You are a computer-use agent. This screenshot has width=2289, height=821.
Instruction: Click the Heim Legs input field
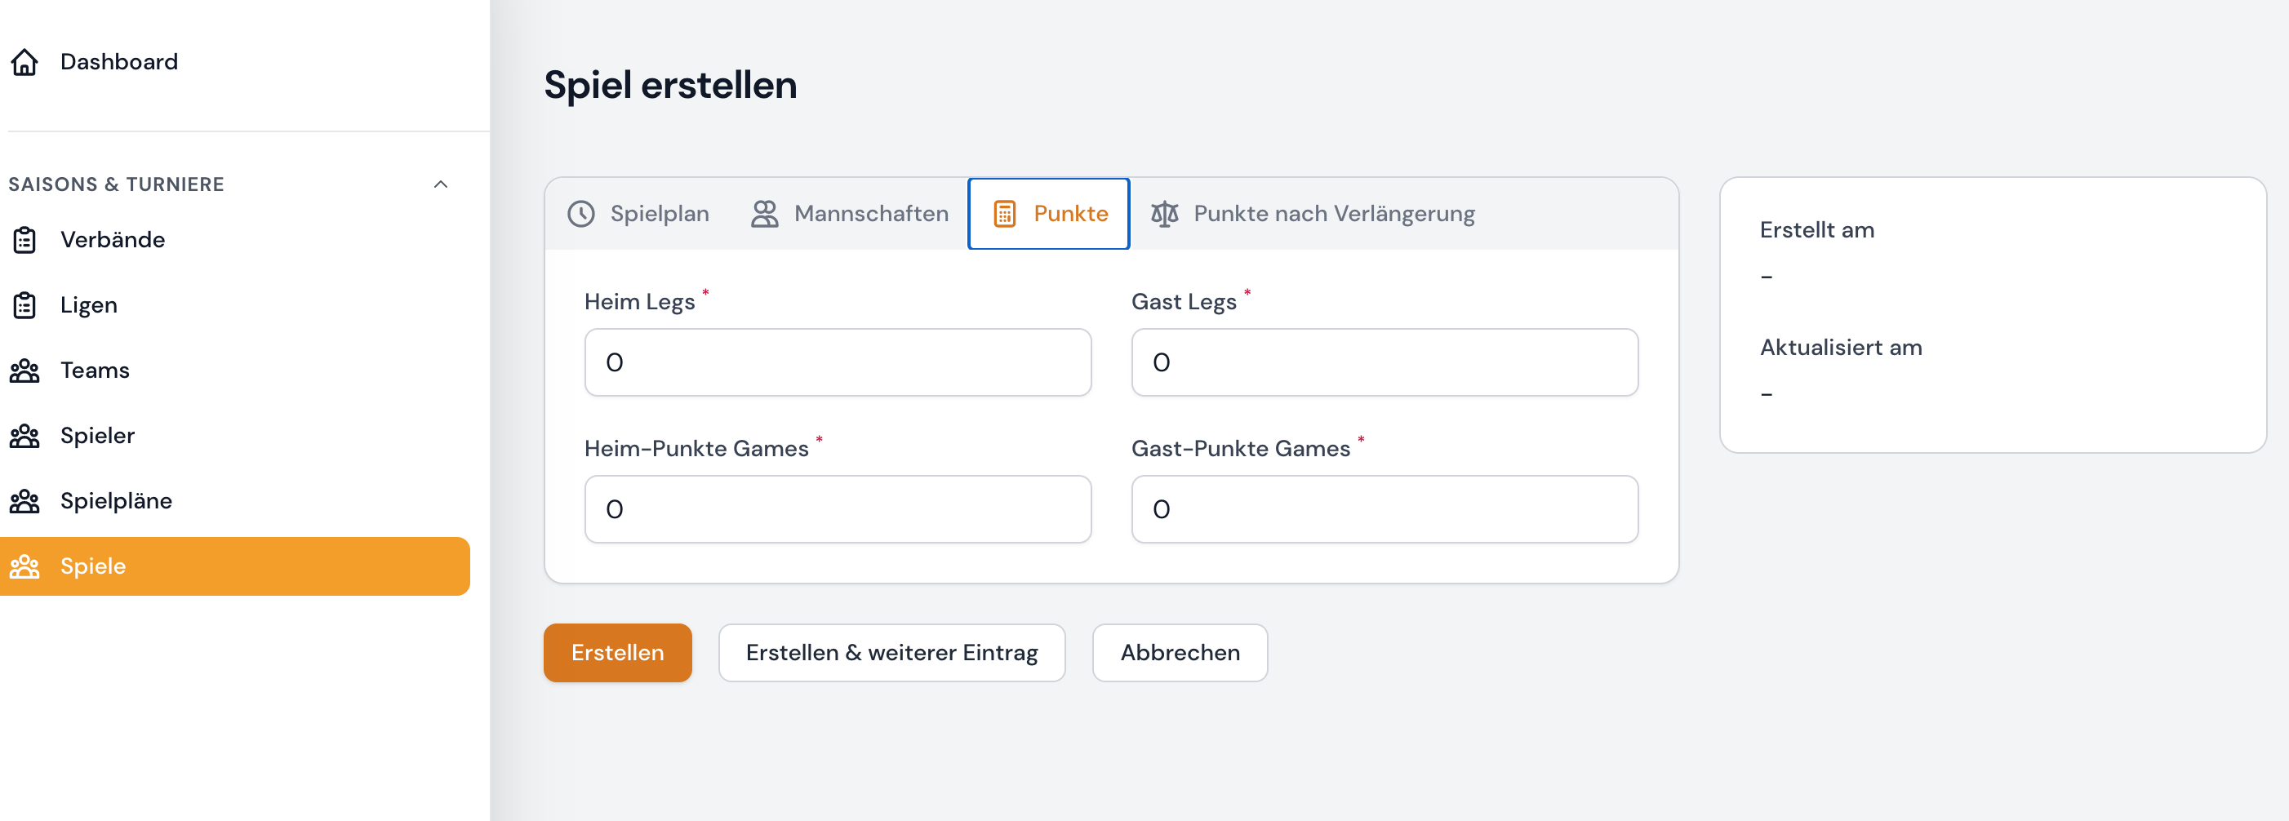click(x=837, y=362)
